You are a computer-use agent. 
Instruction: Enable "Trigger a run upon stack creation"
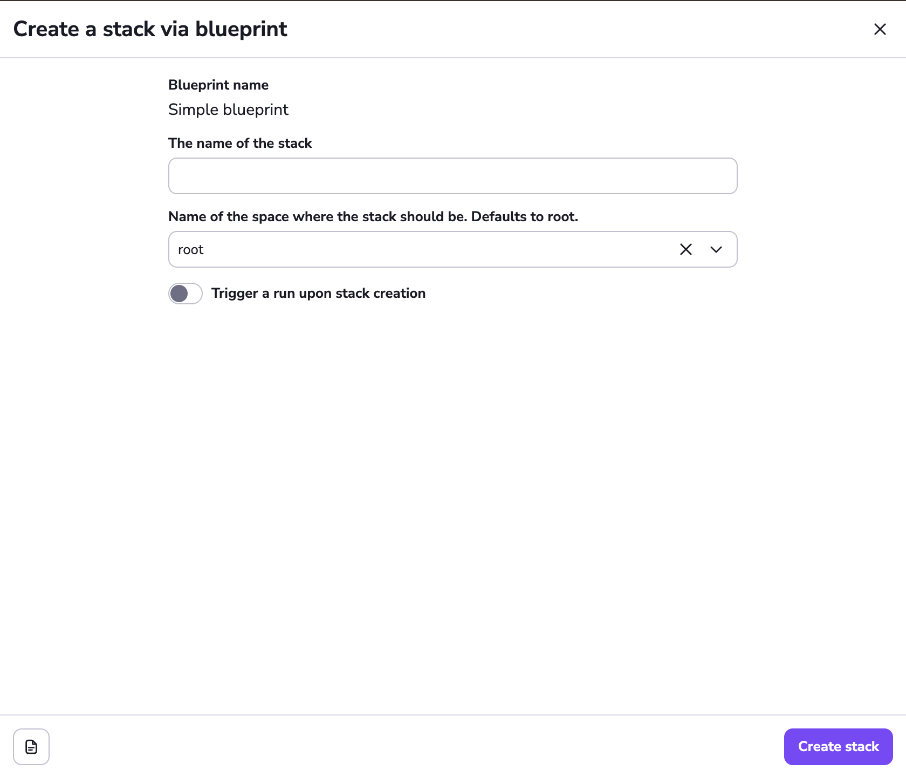[x=185, y=293]
